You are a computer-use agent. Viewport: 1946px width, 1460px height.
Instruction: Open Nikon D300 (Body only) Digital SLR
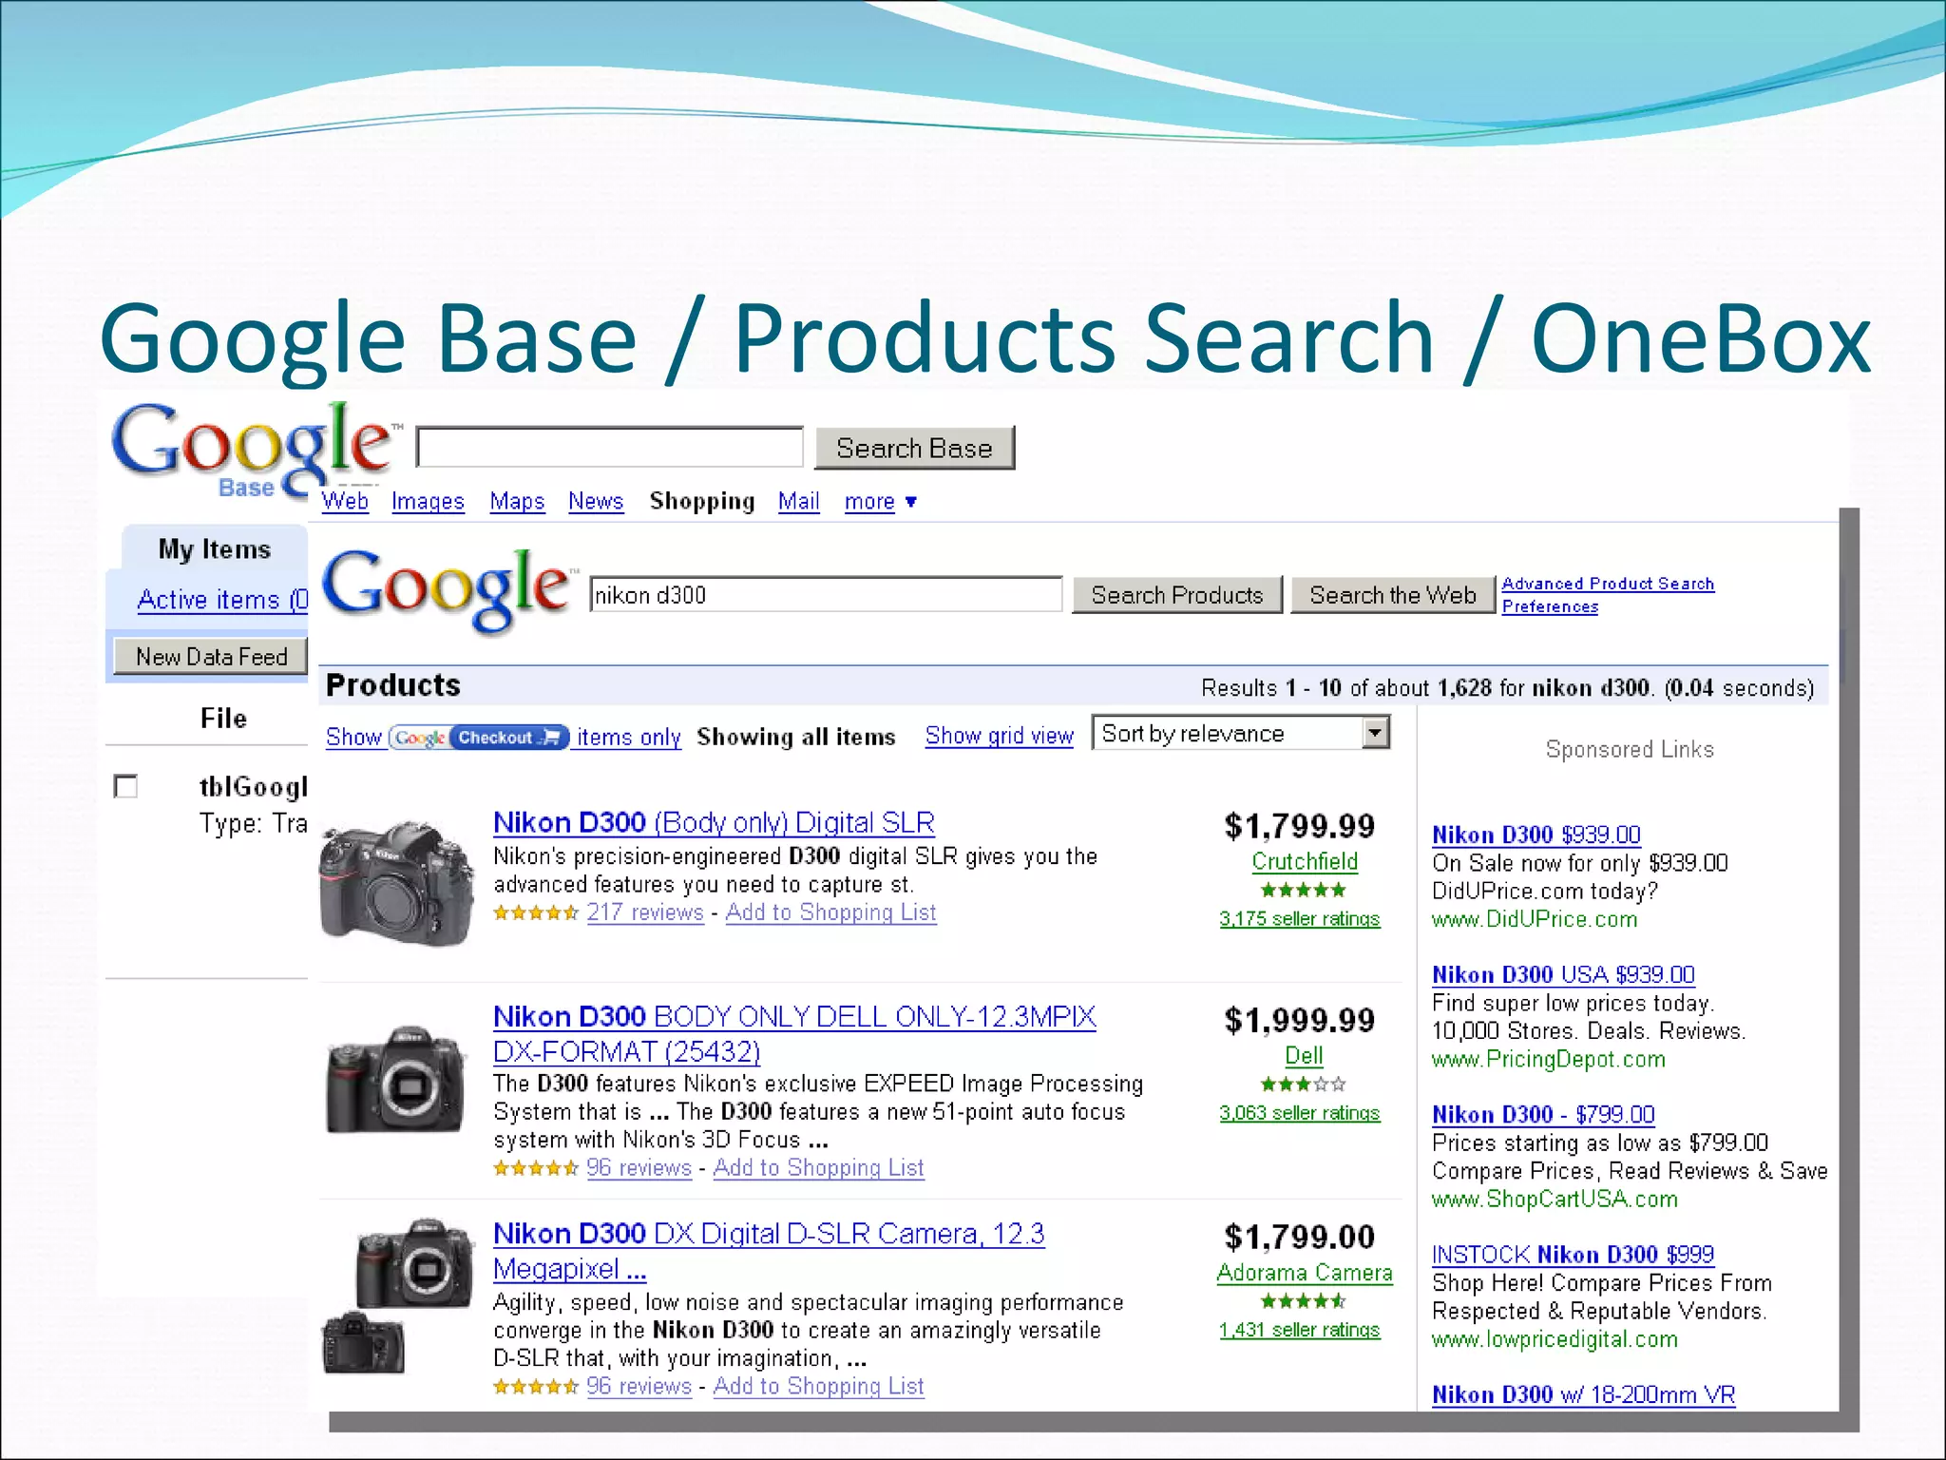click(x=714, y=822)
